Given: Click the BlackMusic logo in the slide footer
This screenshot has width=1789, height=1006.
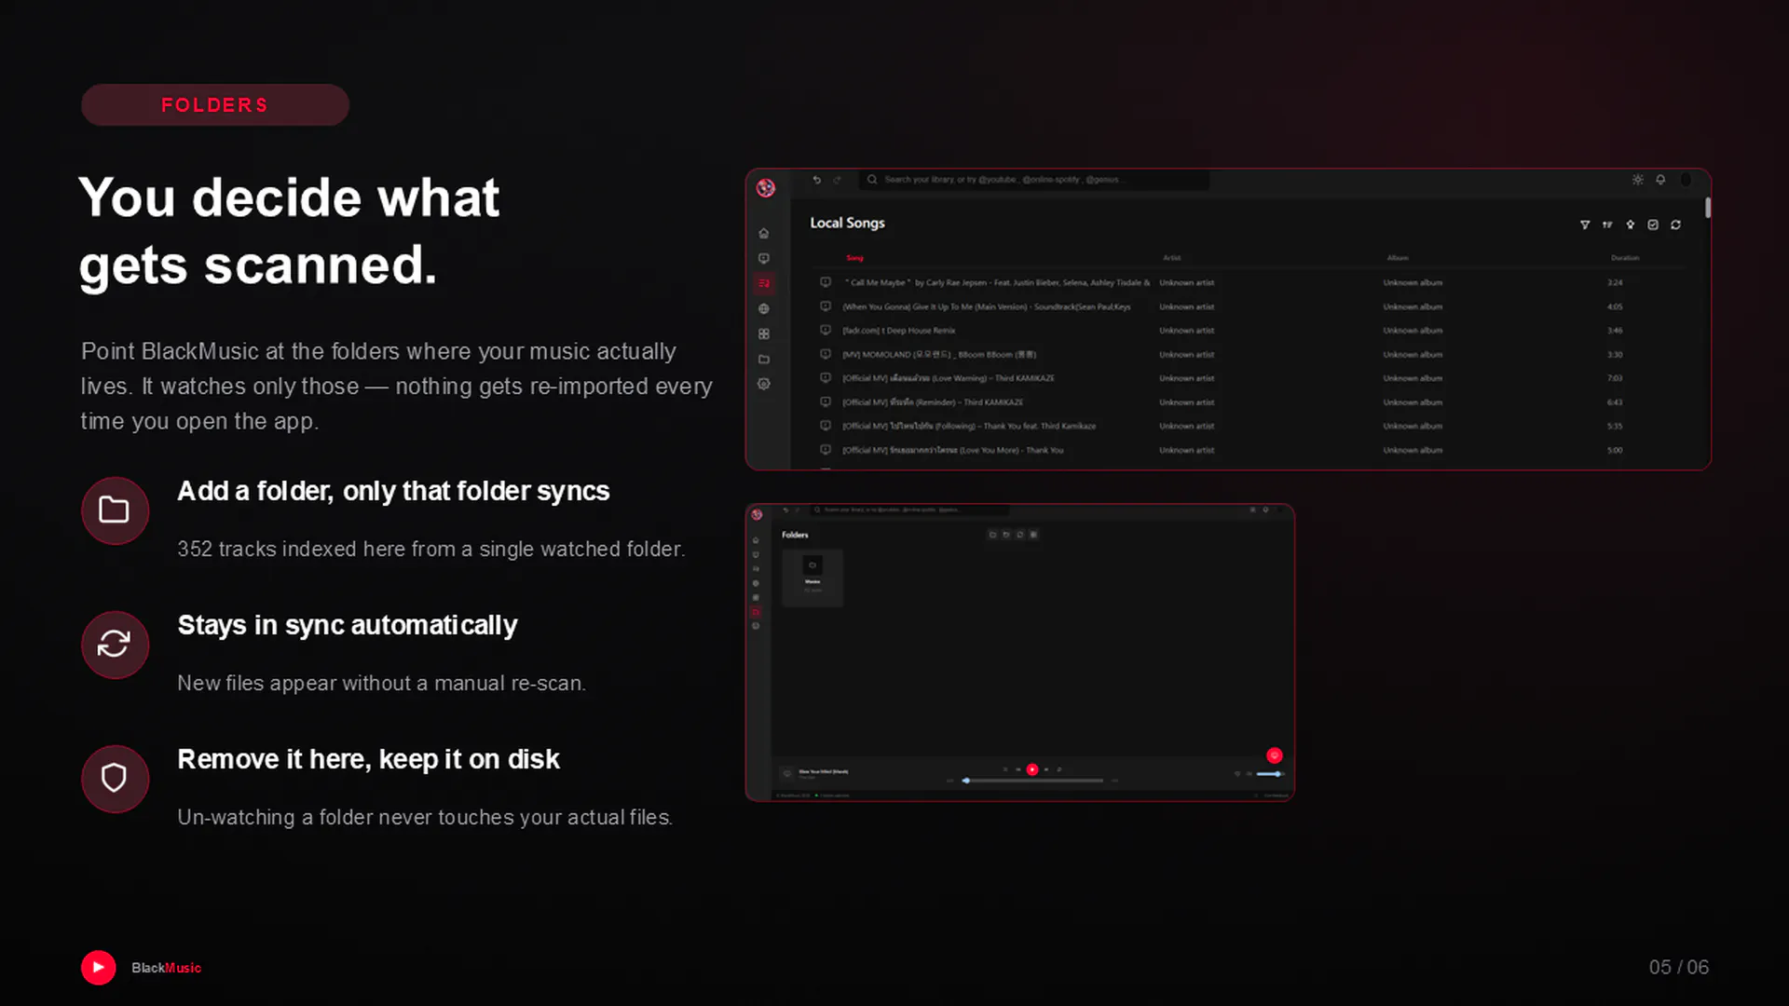Looking at the screenshot, I should point(99,968).
